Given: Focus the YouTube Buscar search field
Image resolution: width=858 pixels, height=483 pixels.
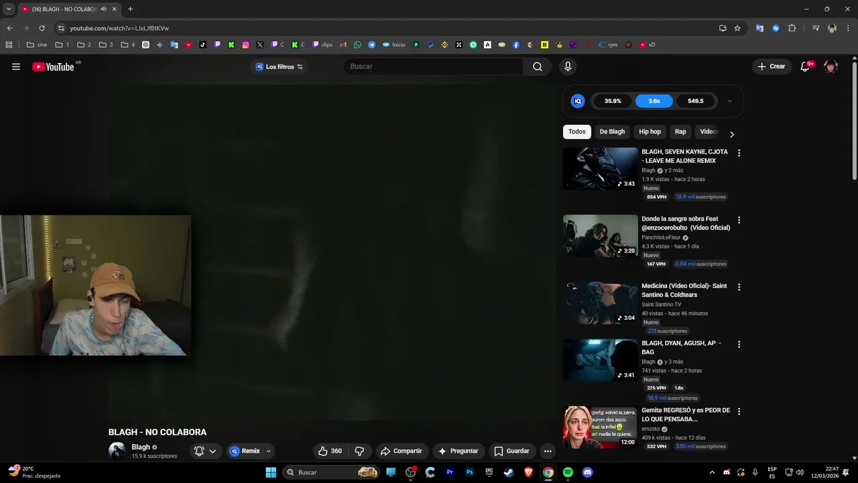Looking at the screenshot, I should 433,66.
